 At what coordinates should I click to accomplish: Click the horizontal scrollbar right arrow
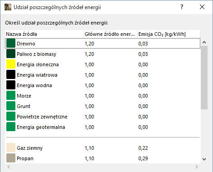196,167
